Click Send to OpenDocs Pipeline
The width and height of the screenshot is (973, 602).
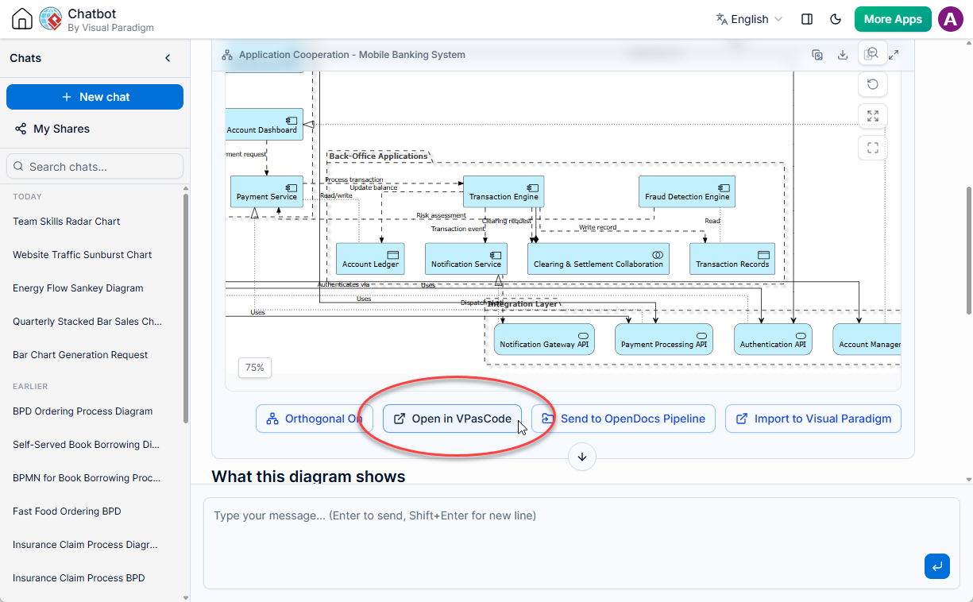click(x=624, y=419)
